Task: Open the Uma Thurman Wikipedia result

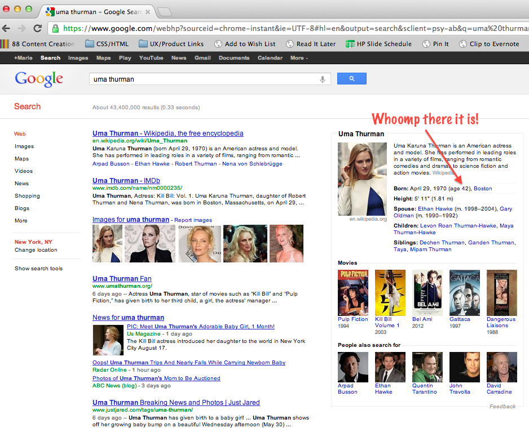Action: 167,133
